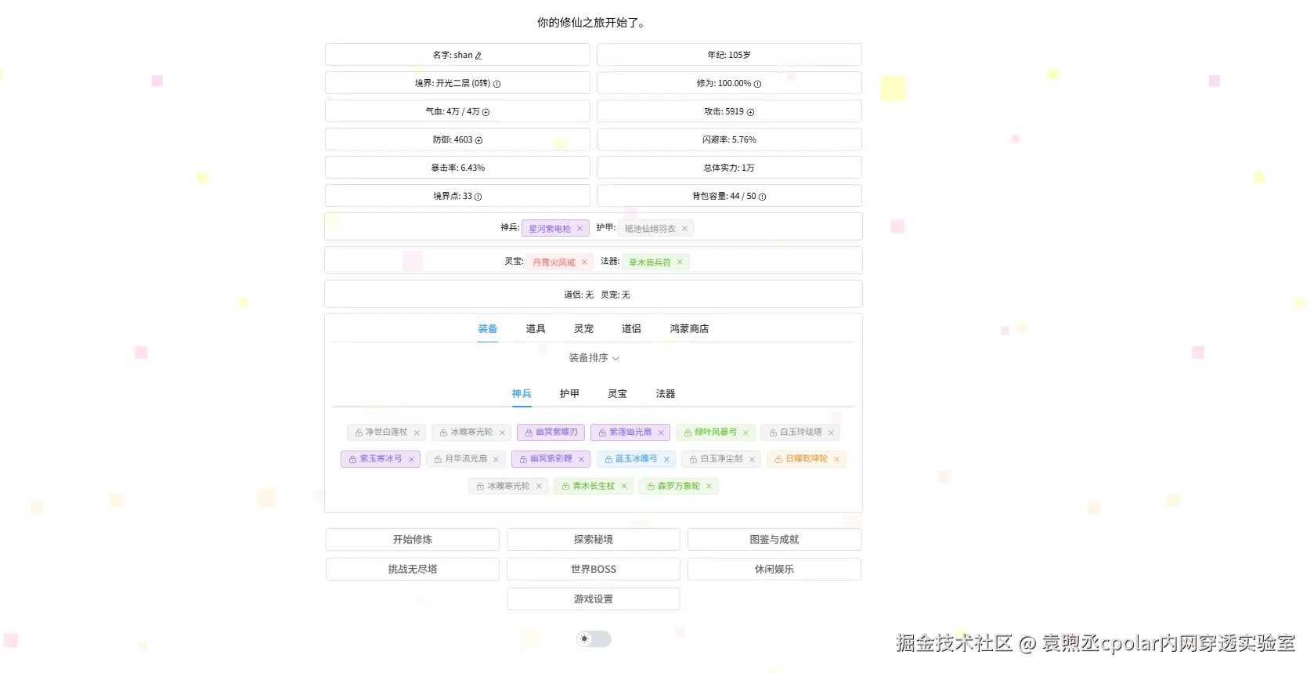Viewport: 1314px width, 673px height.
Task: Remove equipped 草木皆兵符 via its X
Action: click(x=680, y=262)
